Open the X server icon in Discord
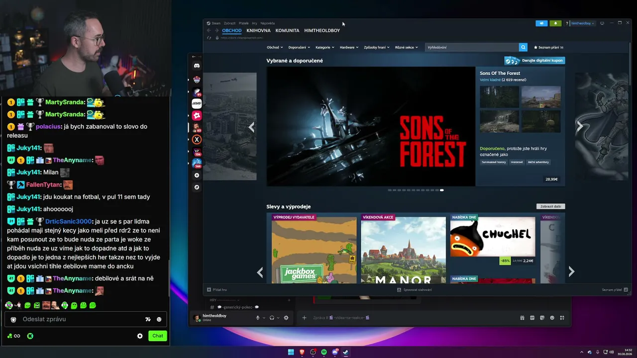 (197, 140)
